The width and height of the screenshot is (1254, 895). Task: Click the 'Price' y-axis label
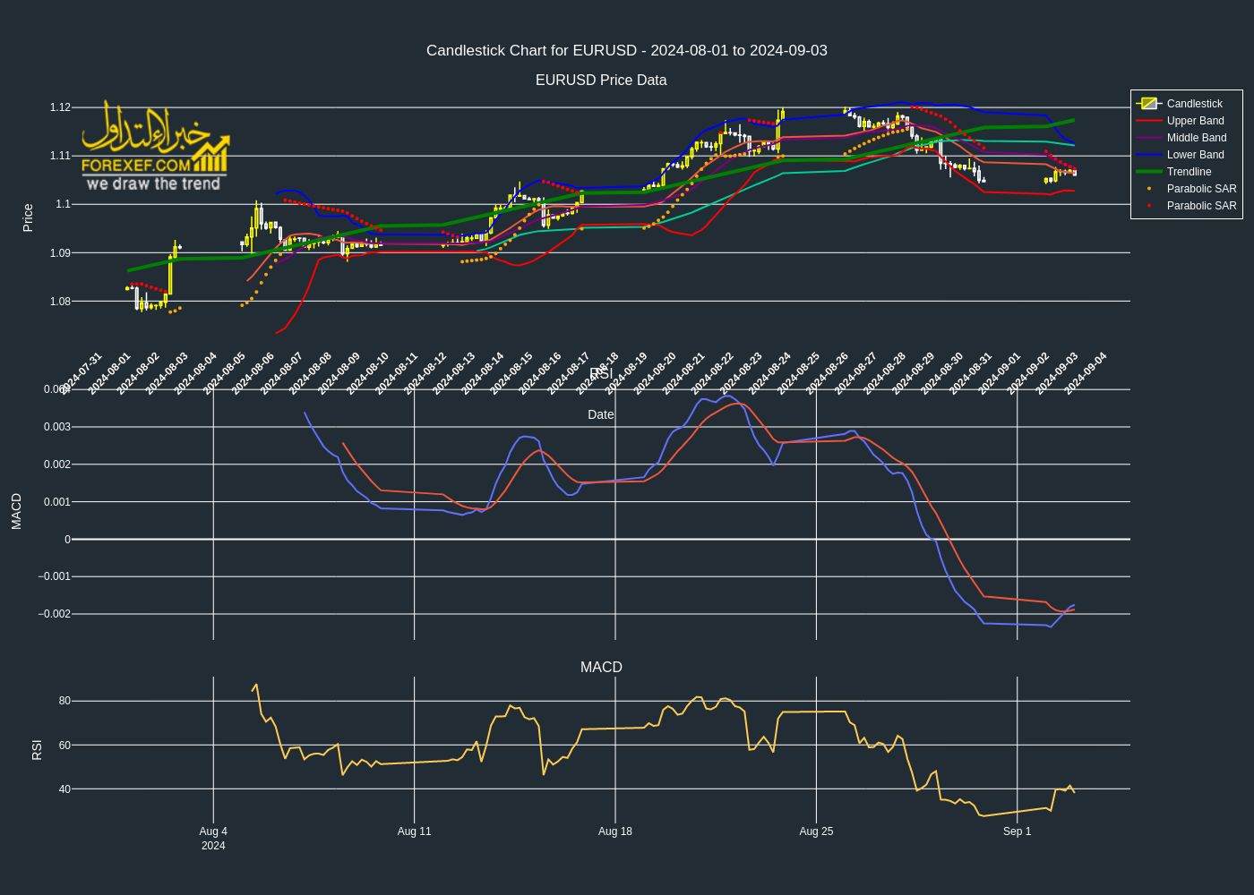pyautogui.click(x=28, y=218)
